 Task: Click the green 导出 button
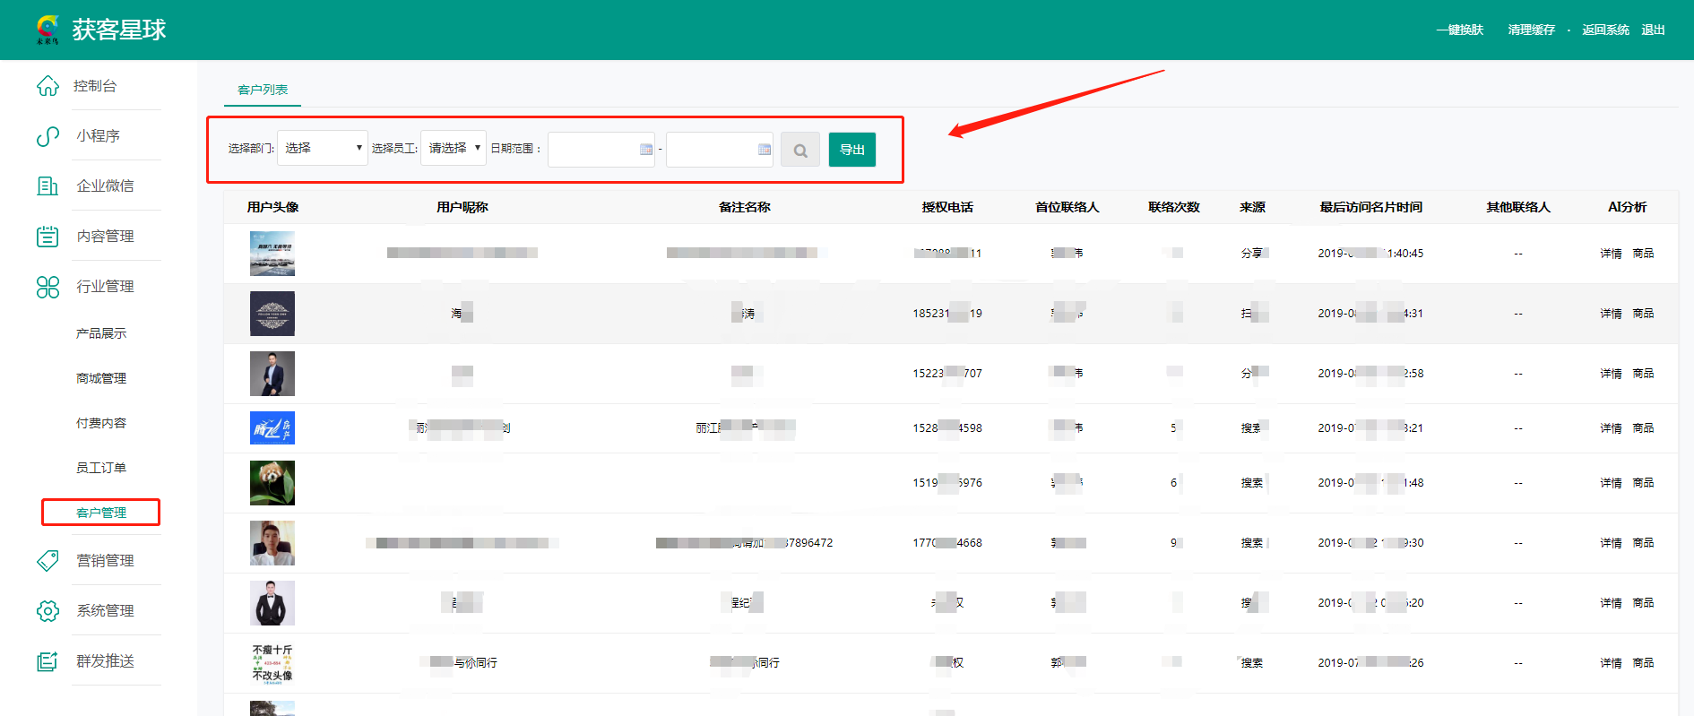[851, 150]
